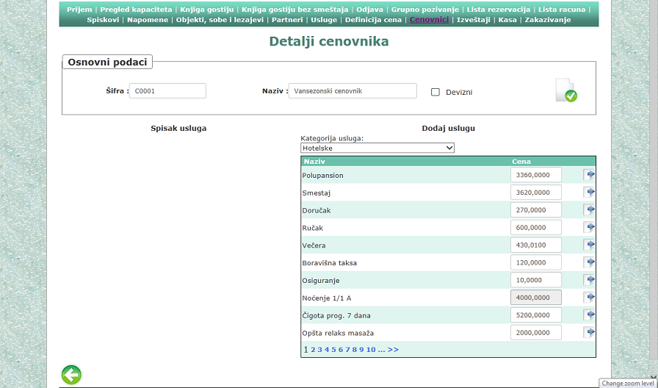Save price list with document checkmark icon

point(566,90)
